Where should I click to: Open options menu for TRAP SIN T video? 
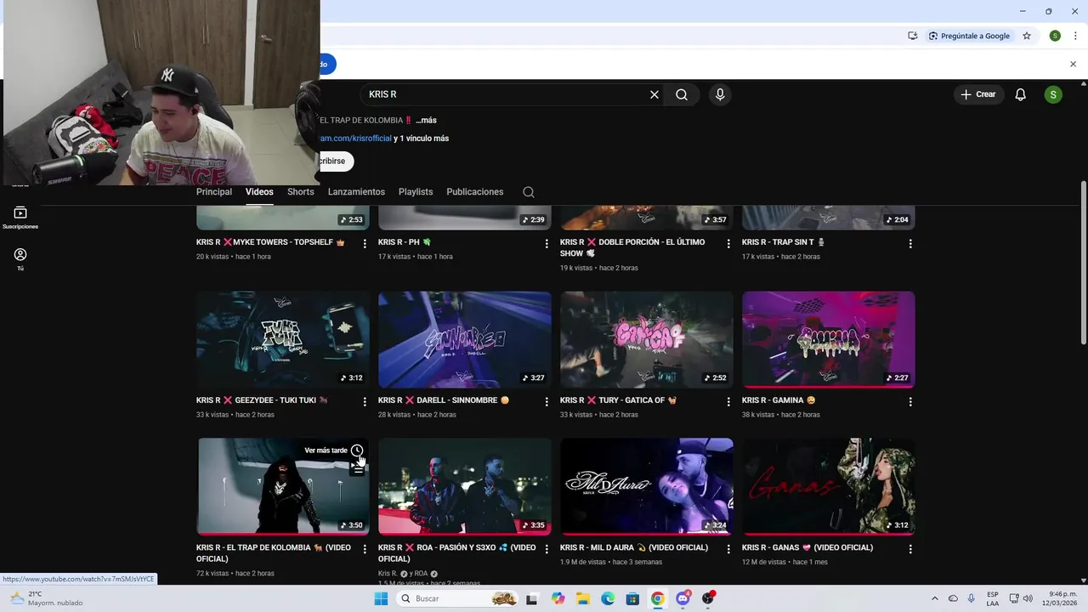coord(910,243)
